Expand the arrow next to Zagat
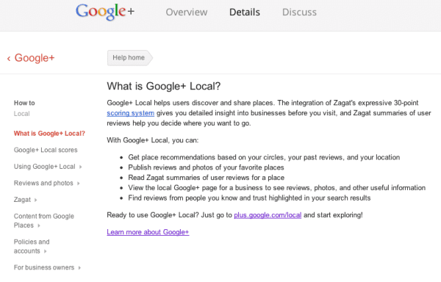The height and width of the screenshot is (282, 441). pos(36,200)
